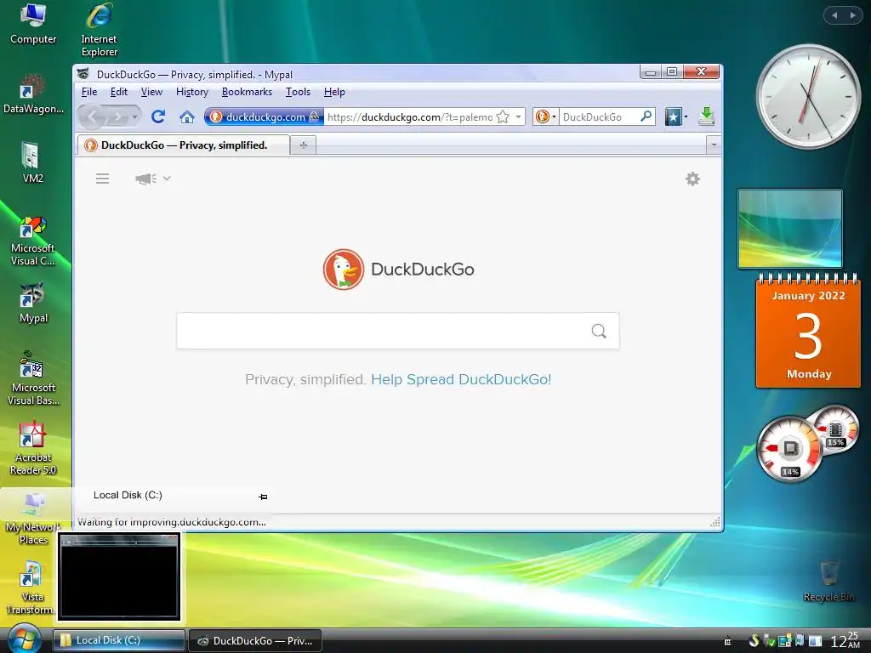Click the forward navigation arrow
This screenshot has width=871, height=653.
(117, 117)
